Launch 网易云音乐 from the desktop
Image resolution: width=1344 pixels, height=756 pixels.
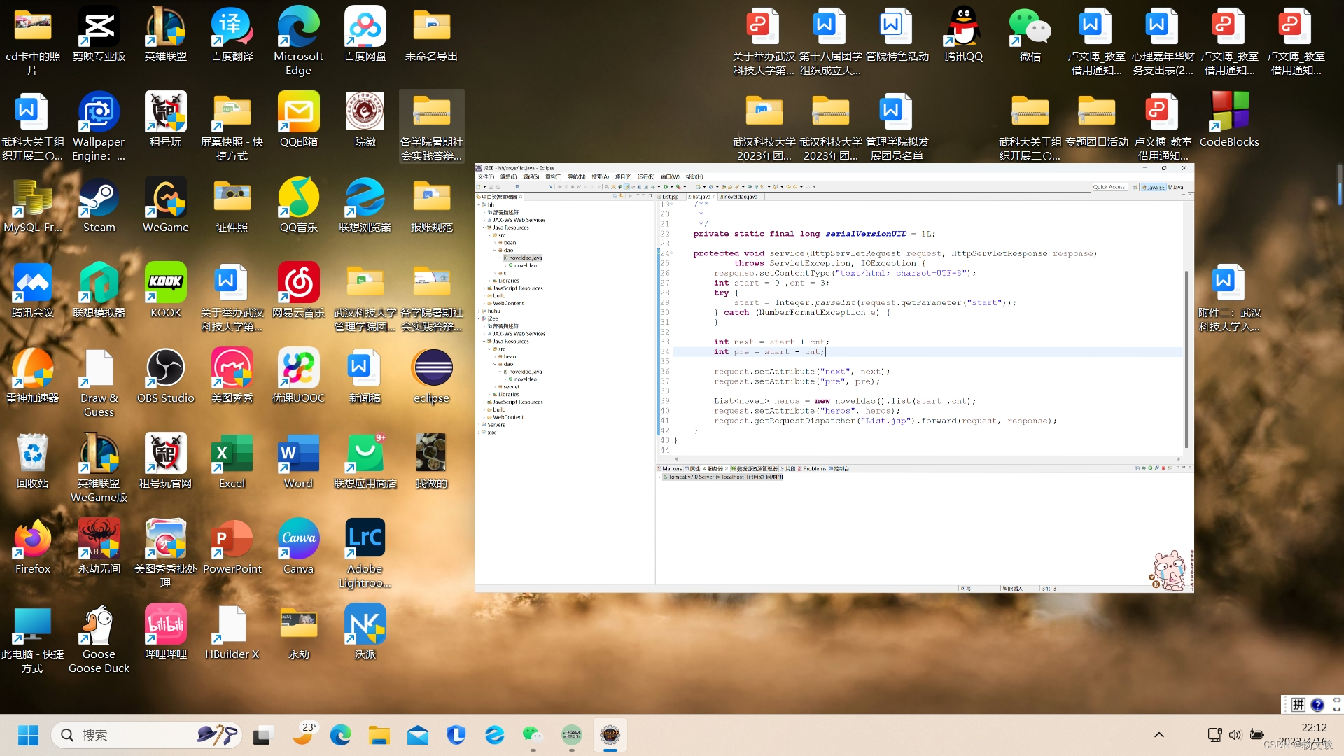(x=298, y=290)
